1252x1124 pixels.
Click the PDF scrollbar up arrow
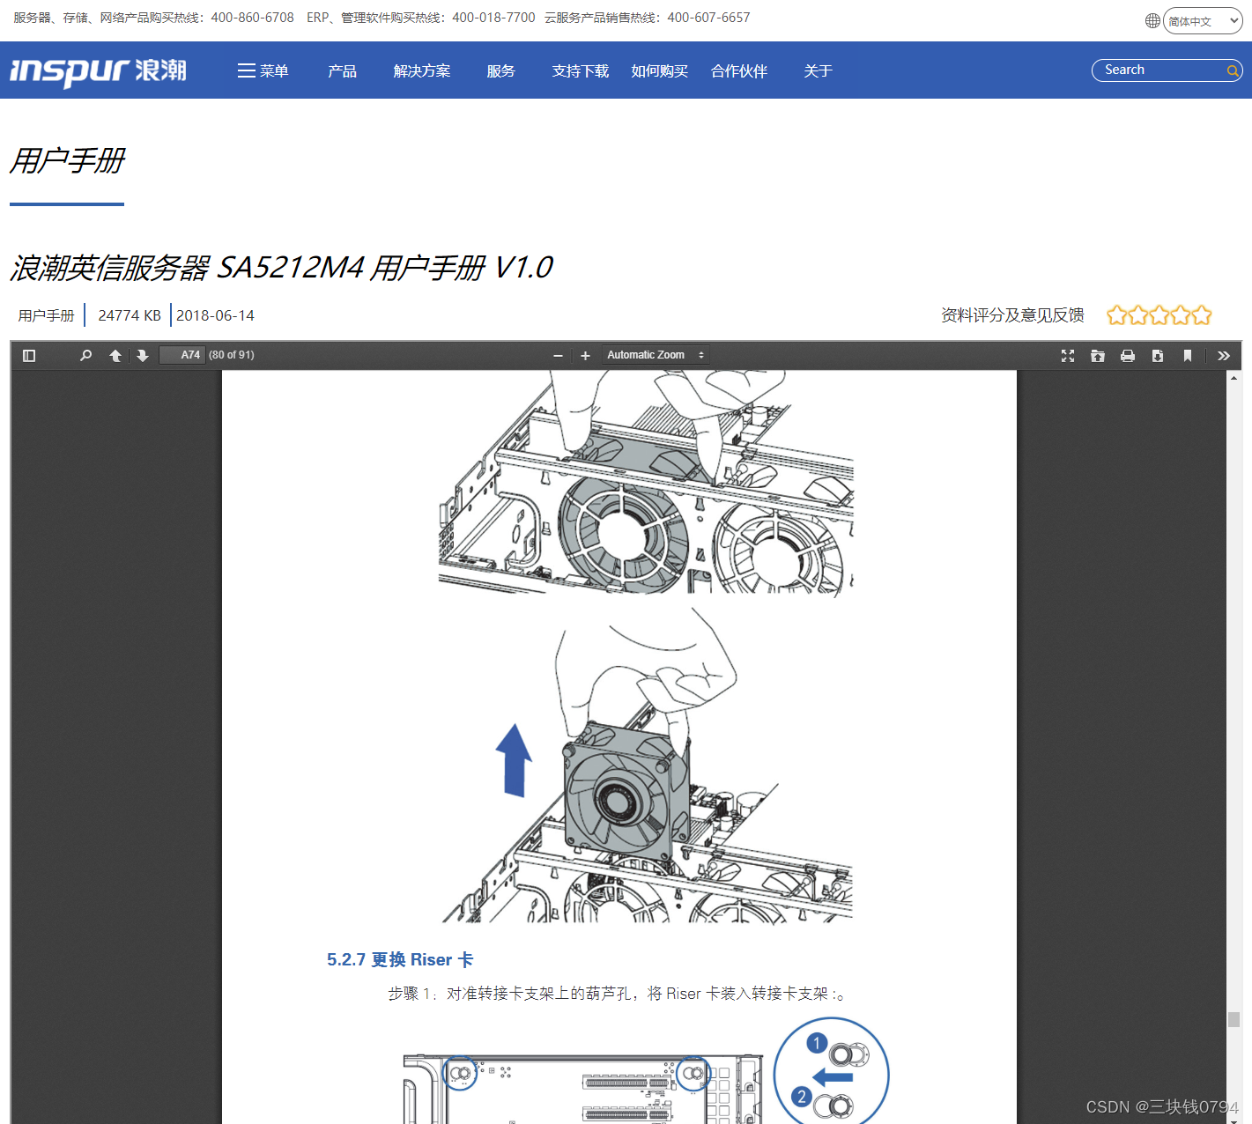tap(1233, 378)
